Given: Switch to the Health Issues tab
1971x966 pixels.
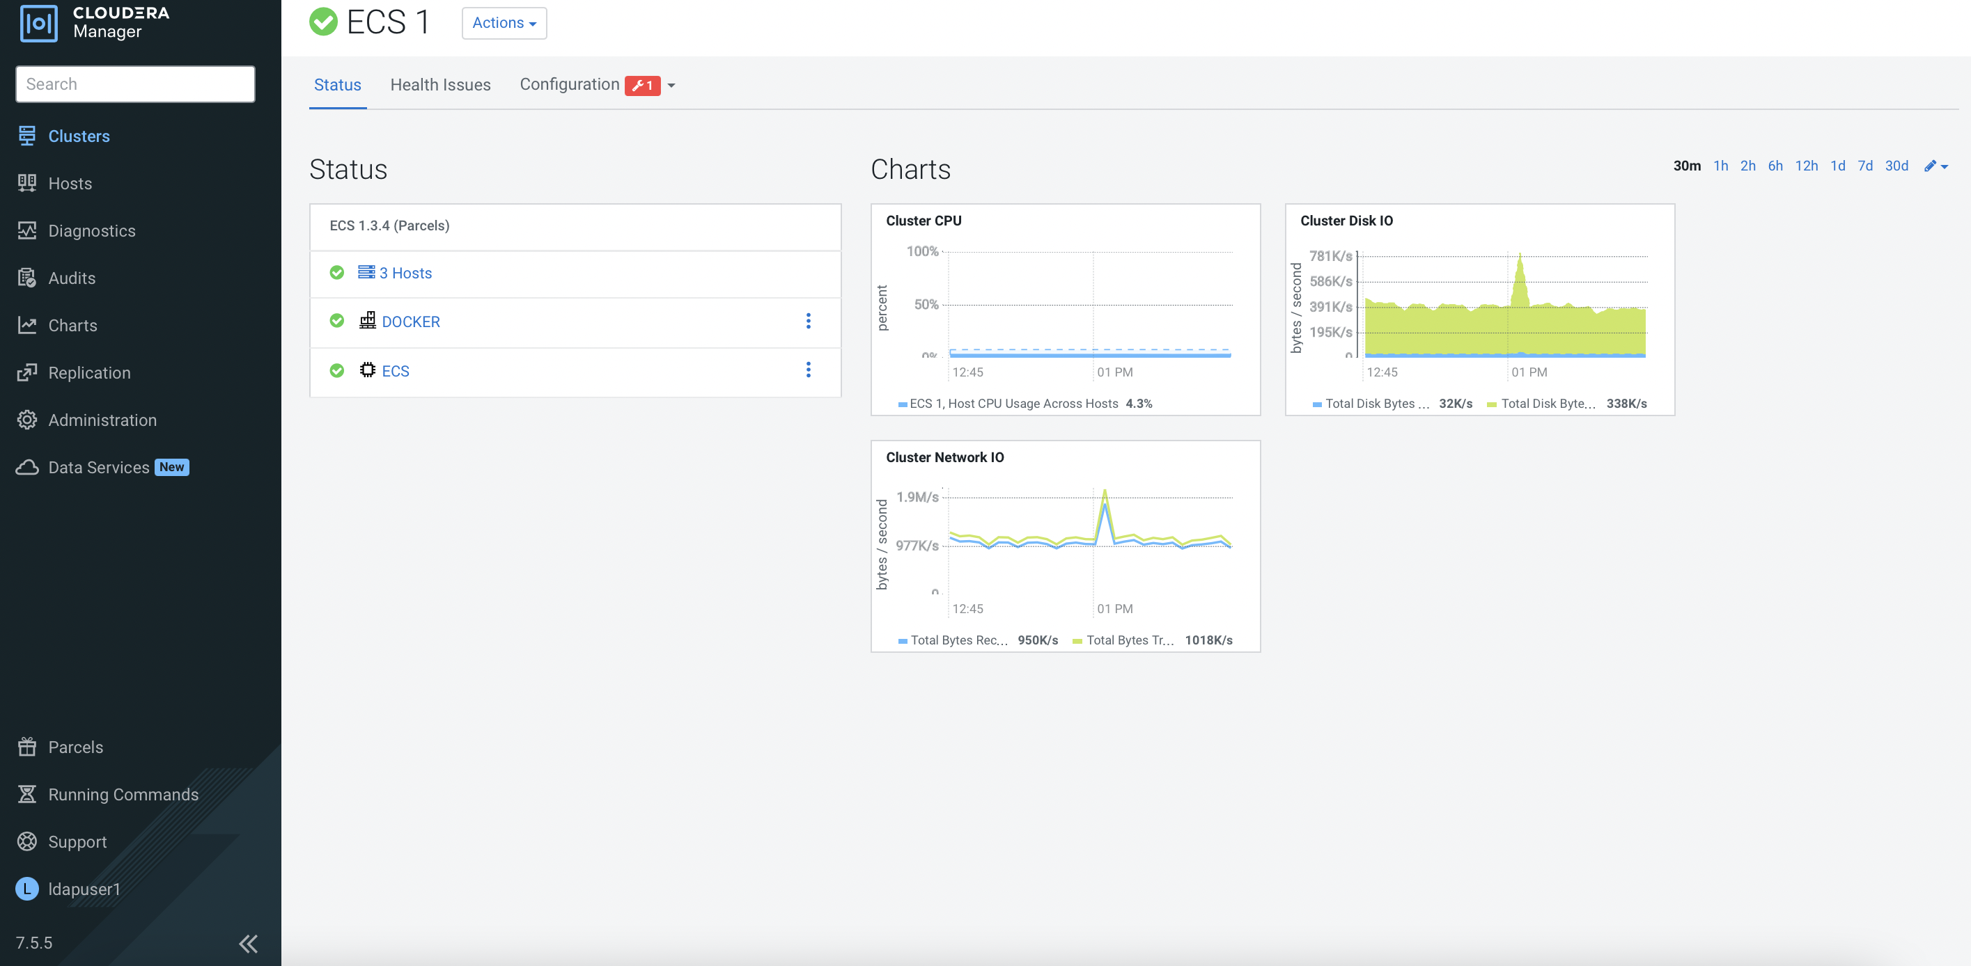Looking at the screenshot, I should (x=440, y=85).
